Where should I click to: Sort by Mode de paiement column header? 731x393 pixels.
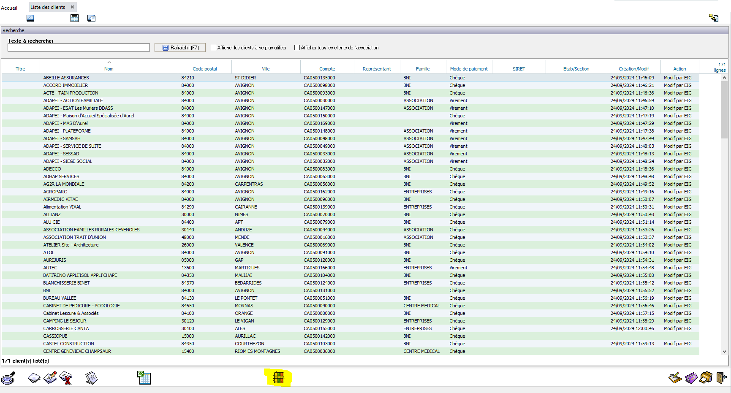[469, 69]
